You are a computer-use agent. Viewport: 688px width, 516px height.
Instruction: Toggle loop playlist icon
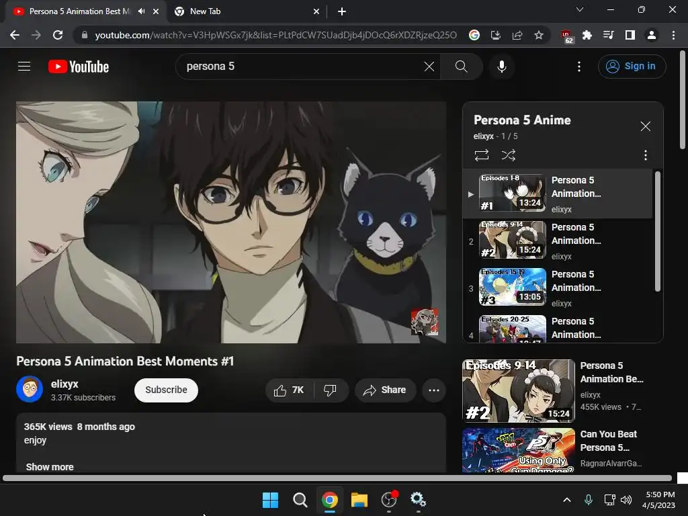[x=481, y=155]
